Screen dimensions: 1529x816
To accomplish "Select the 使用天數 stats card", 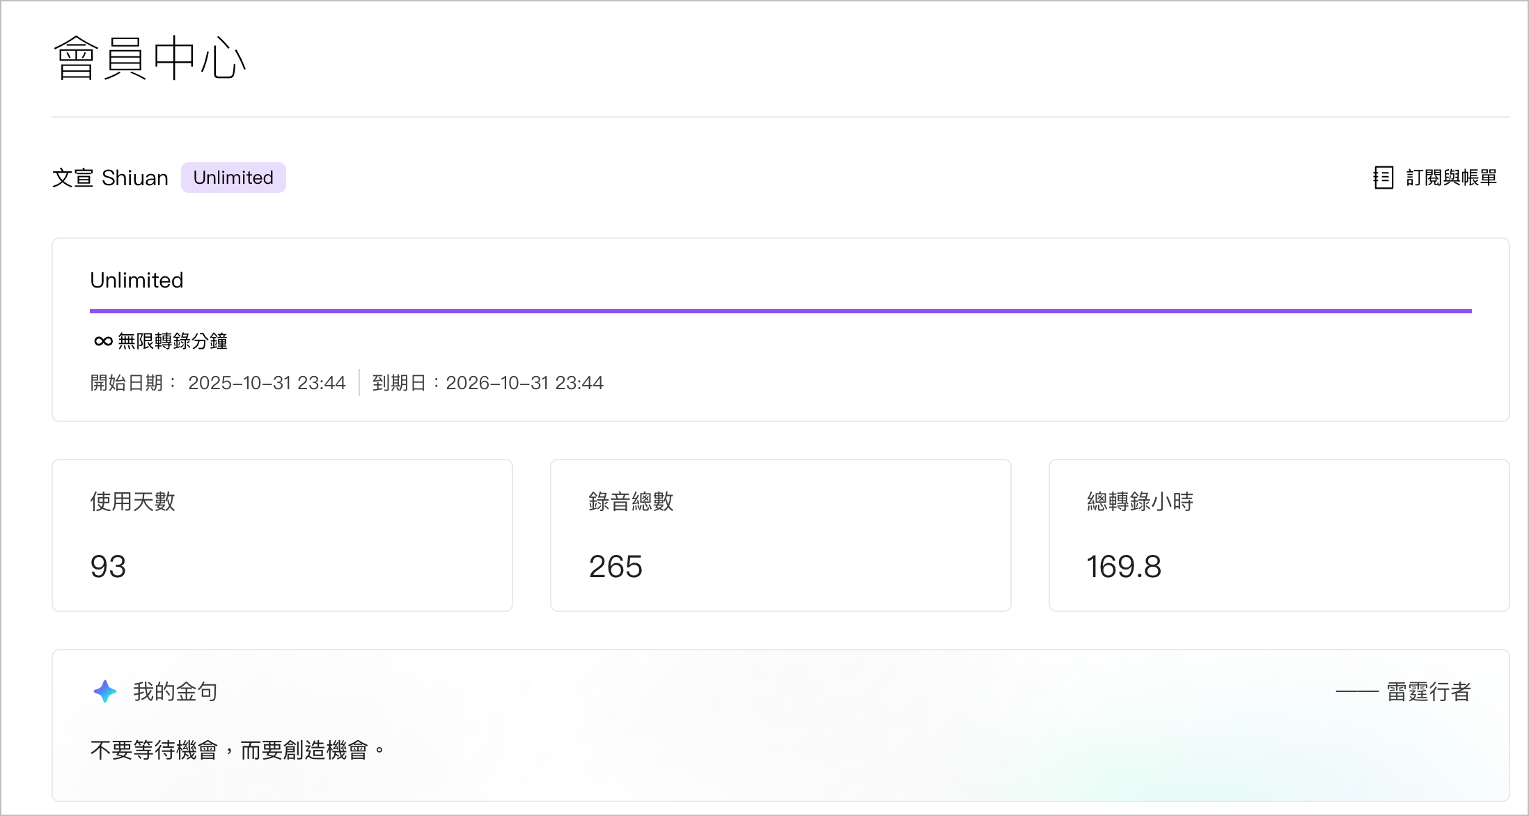I will point(282,535).
